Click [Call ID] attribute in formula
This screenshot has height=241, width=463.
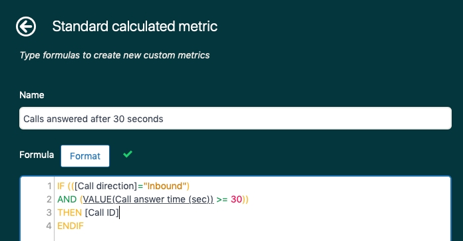coord(102,212)
